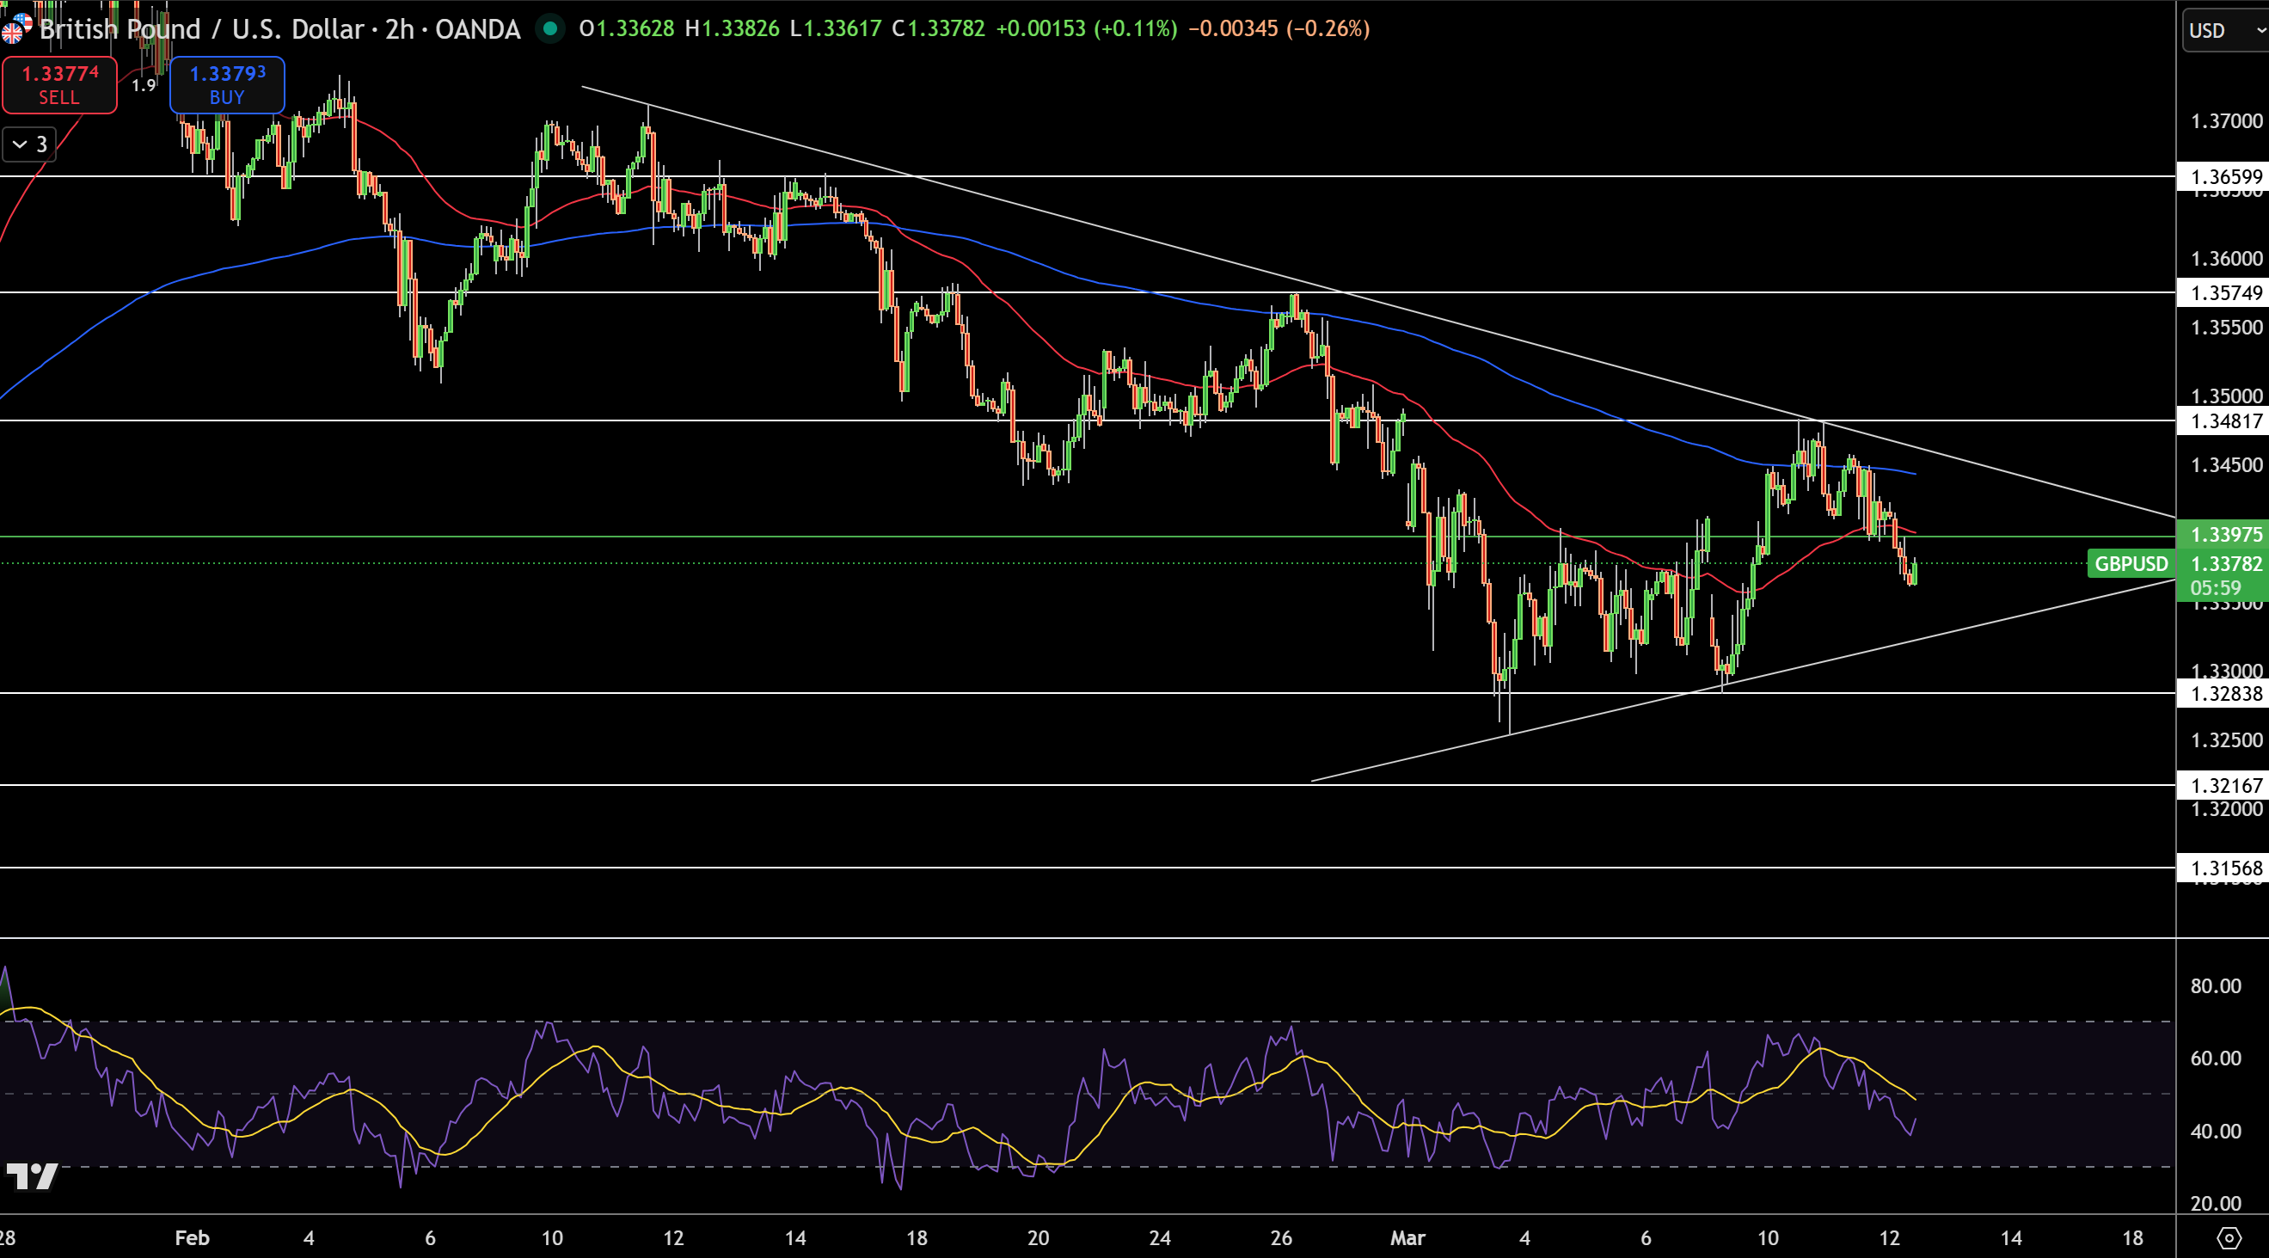
Task: Select the 1.35749 horizontal line price label
Action: click(x=2224, y=292)
